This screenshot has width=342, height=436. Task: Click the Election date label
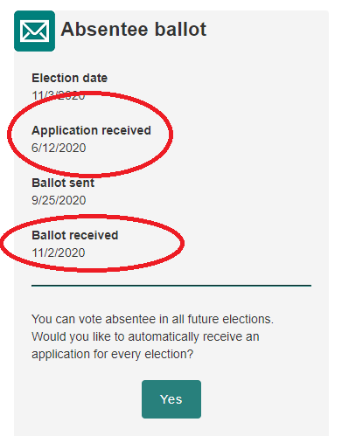pos(69,78)
